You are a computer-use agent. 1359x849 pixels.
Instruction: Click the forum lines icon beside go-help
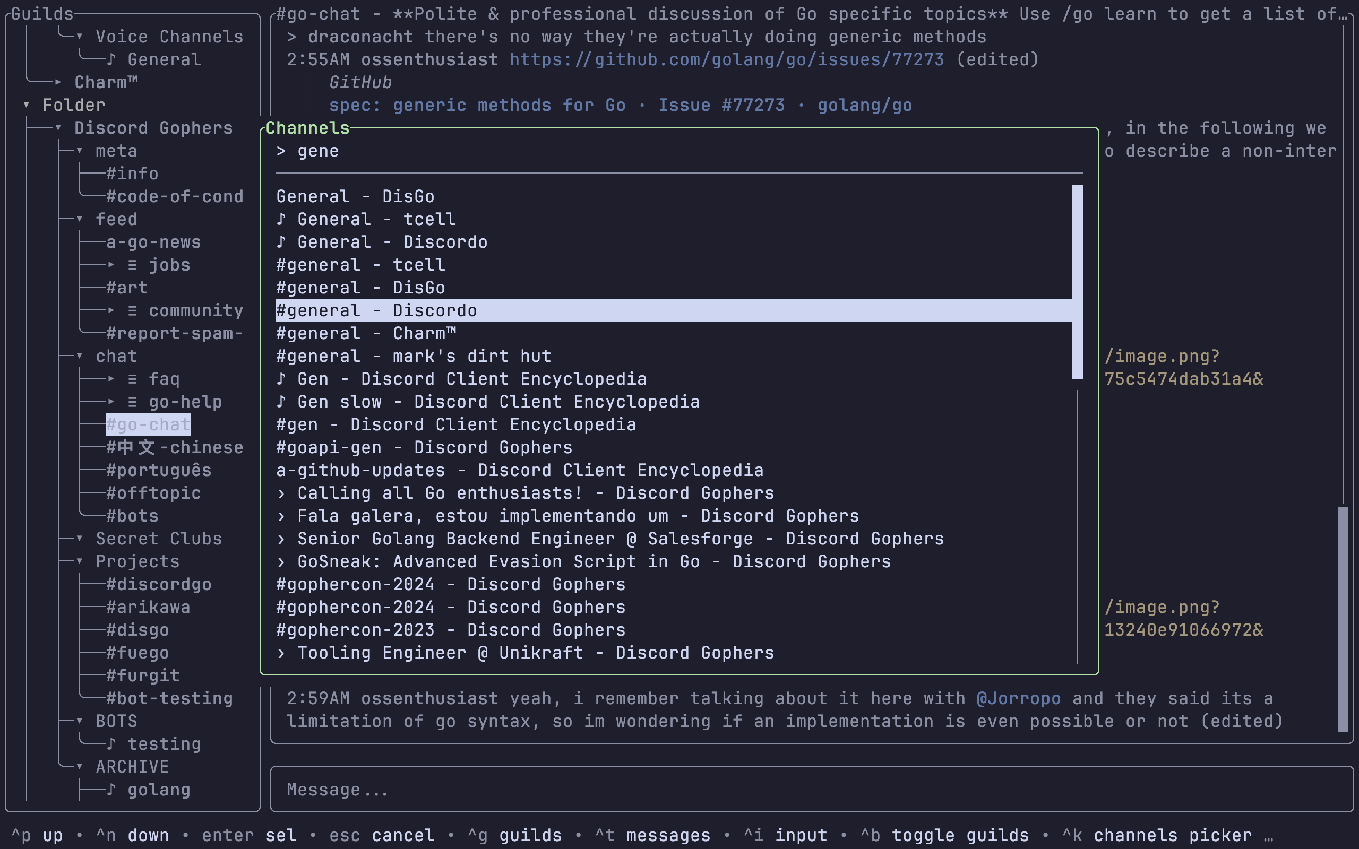coord(133,402)
